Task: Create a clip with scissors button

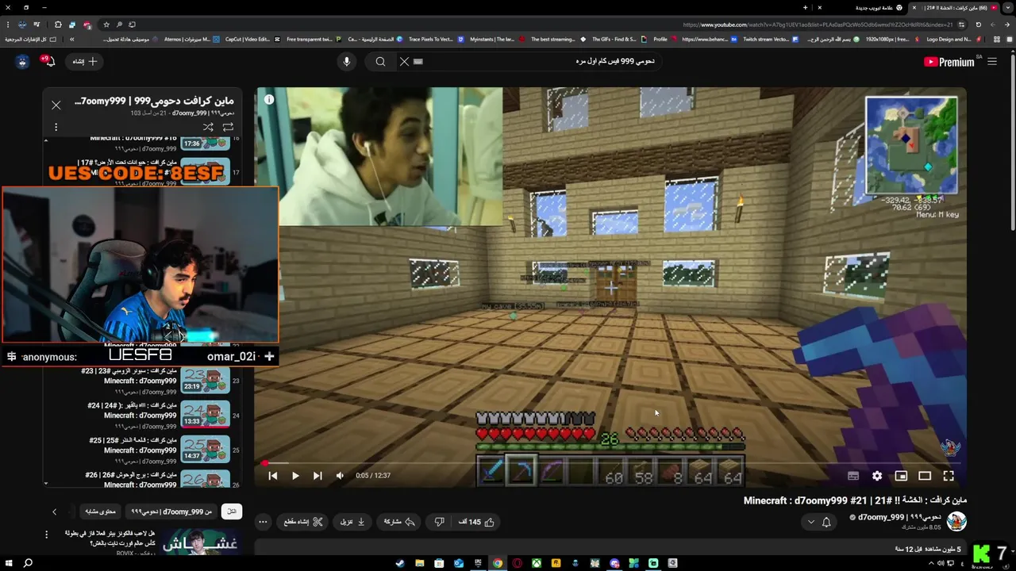Action: (x=303, y=522)
